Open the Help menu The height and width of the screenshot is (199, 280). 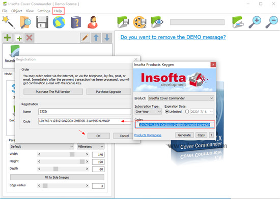click(58, 11)
